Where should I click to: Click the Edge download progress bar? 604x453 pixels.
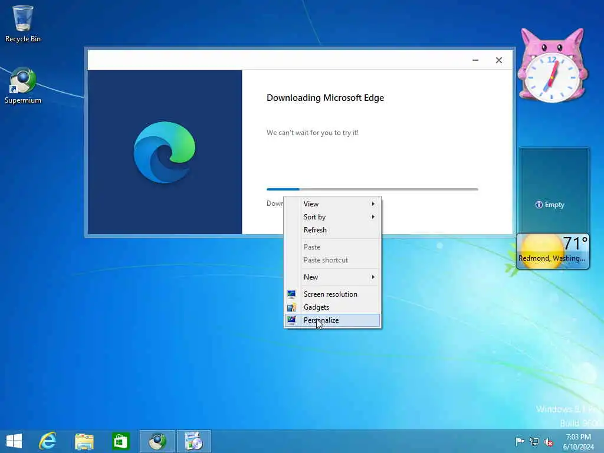(x=372, y=189)
